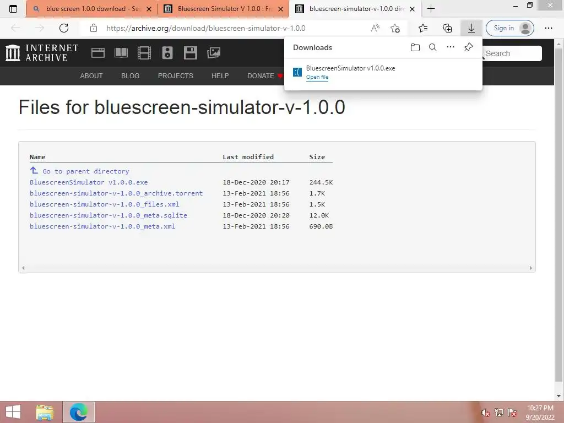This screenshot has height=423, width=564.
Task: Click BluescreenSimulator v1.0.0.exe in Downloads panel
Action: (351, 68)
